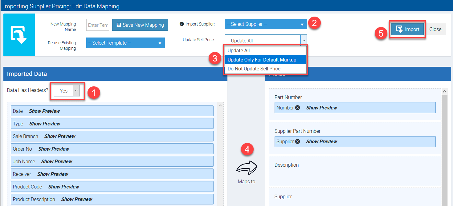This screenshot has height=206, width=453.
Task: Open the Data Has Headers dropdown
Action: point(67,91)
